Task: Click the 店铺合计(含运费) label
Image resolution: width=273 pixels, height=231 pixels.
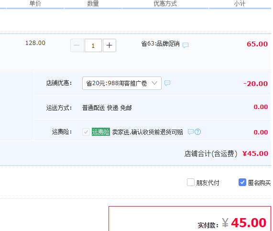Action: [x=211, y=154]
